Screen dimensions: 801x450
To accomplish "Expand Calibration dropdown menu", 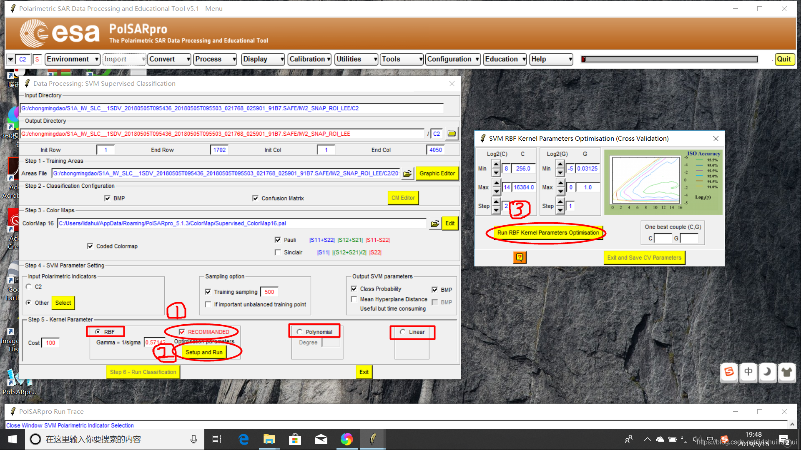I will [x=309, y=59].
